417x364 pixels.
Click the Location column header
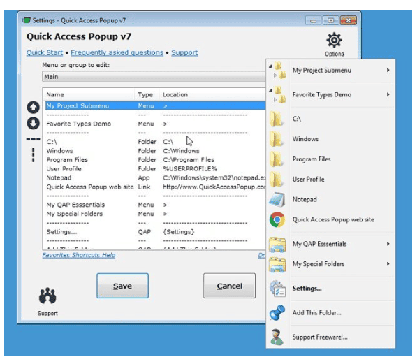213,95
